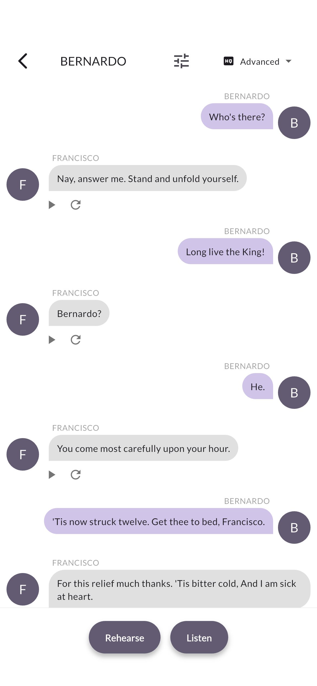Go back using the left arrow

(23, 61)
